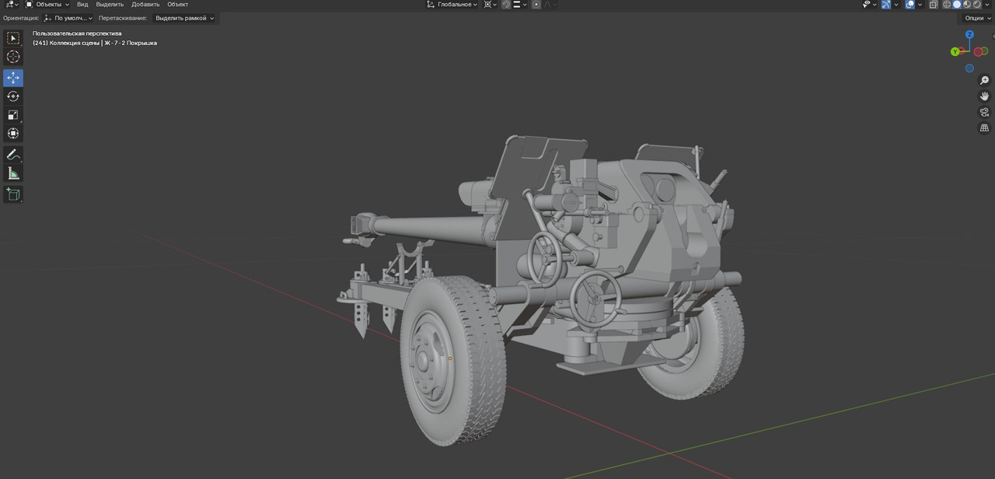
Task: Open the shading options dropdown arrow
Action: click(x=987, y=5)
